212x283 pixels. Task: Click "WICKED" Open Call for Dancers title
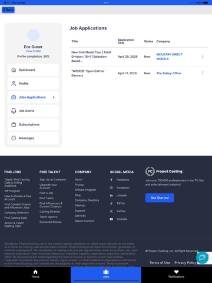tap(88, 73)
